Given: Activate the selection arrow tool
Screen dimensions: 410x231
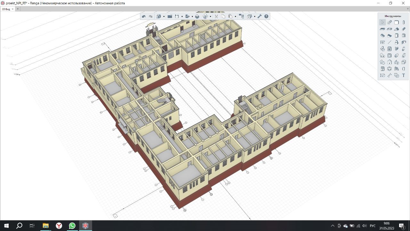Looking at the screenshot, I should (x=382, y=22).
